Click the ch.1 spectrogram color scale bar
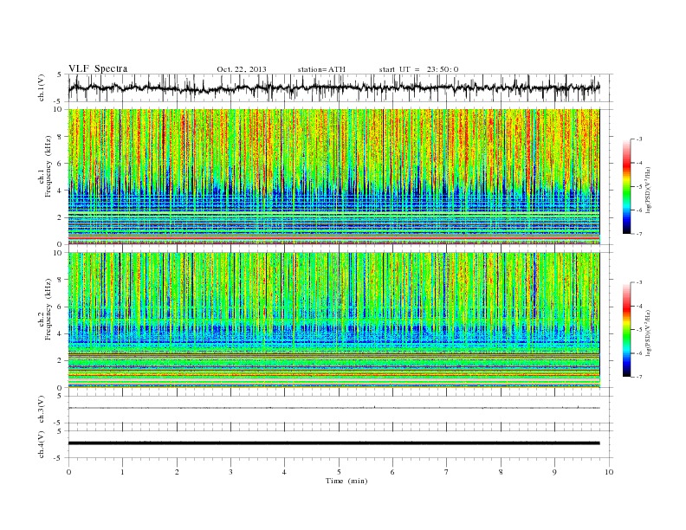The width and height of the screenshot is (686, 530). (x=626, y=187)
